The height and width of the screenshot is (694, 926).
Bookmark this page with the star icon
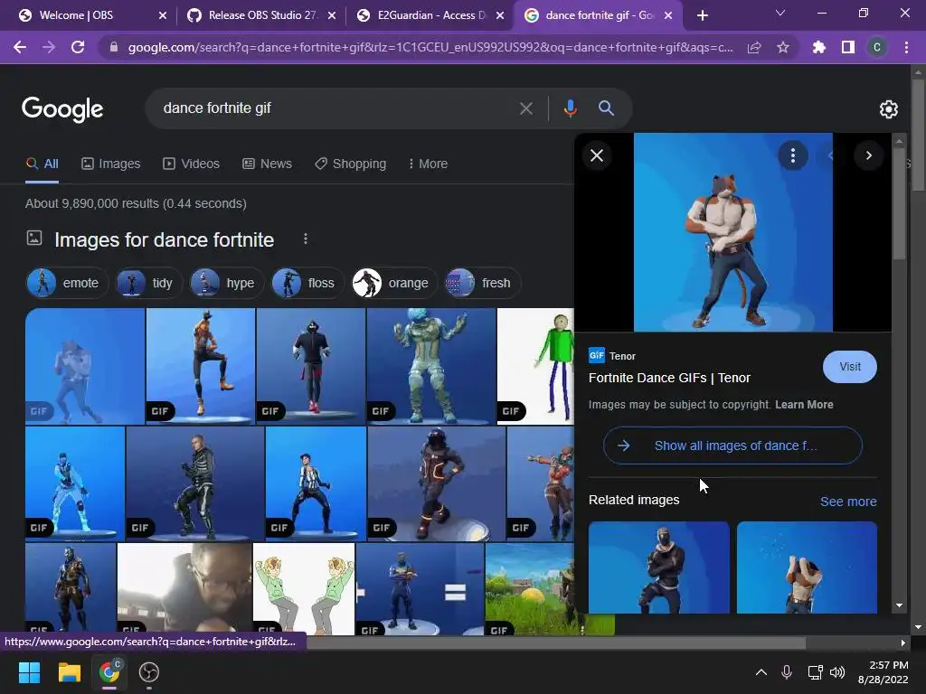(783, 47)
